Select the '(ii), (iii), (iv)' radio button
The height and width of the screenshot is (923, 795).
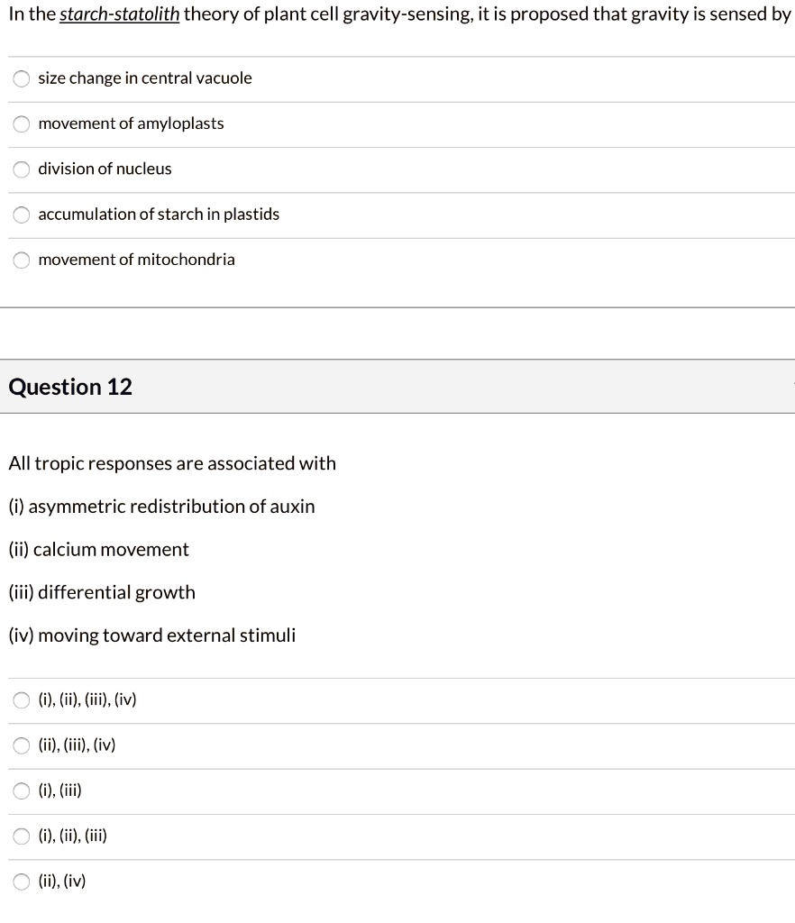(x=22, y=745)
